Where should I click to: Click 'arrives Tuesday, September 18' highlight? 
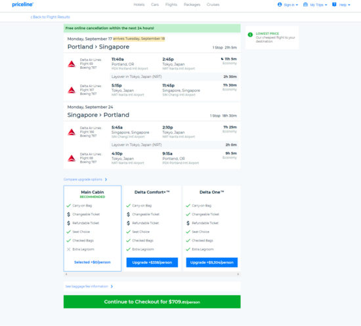pos(139,39)
